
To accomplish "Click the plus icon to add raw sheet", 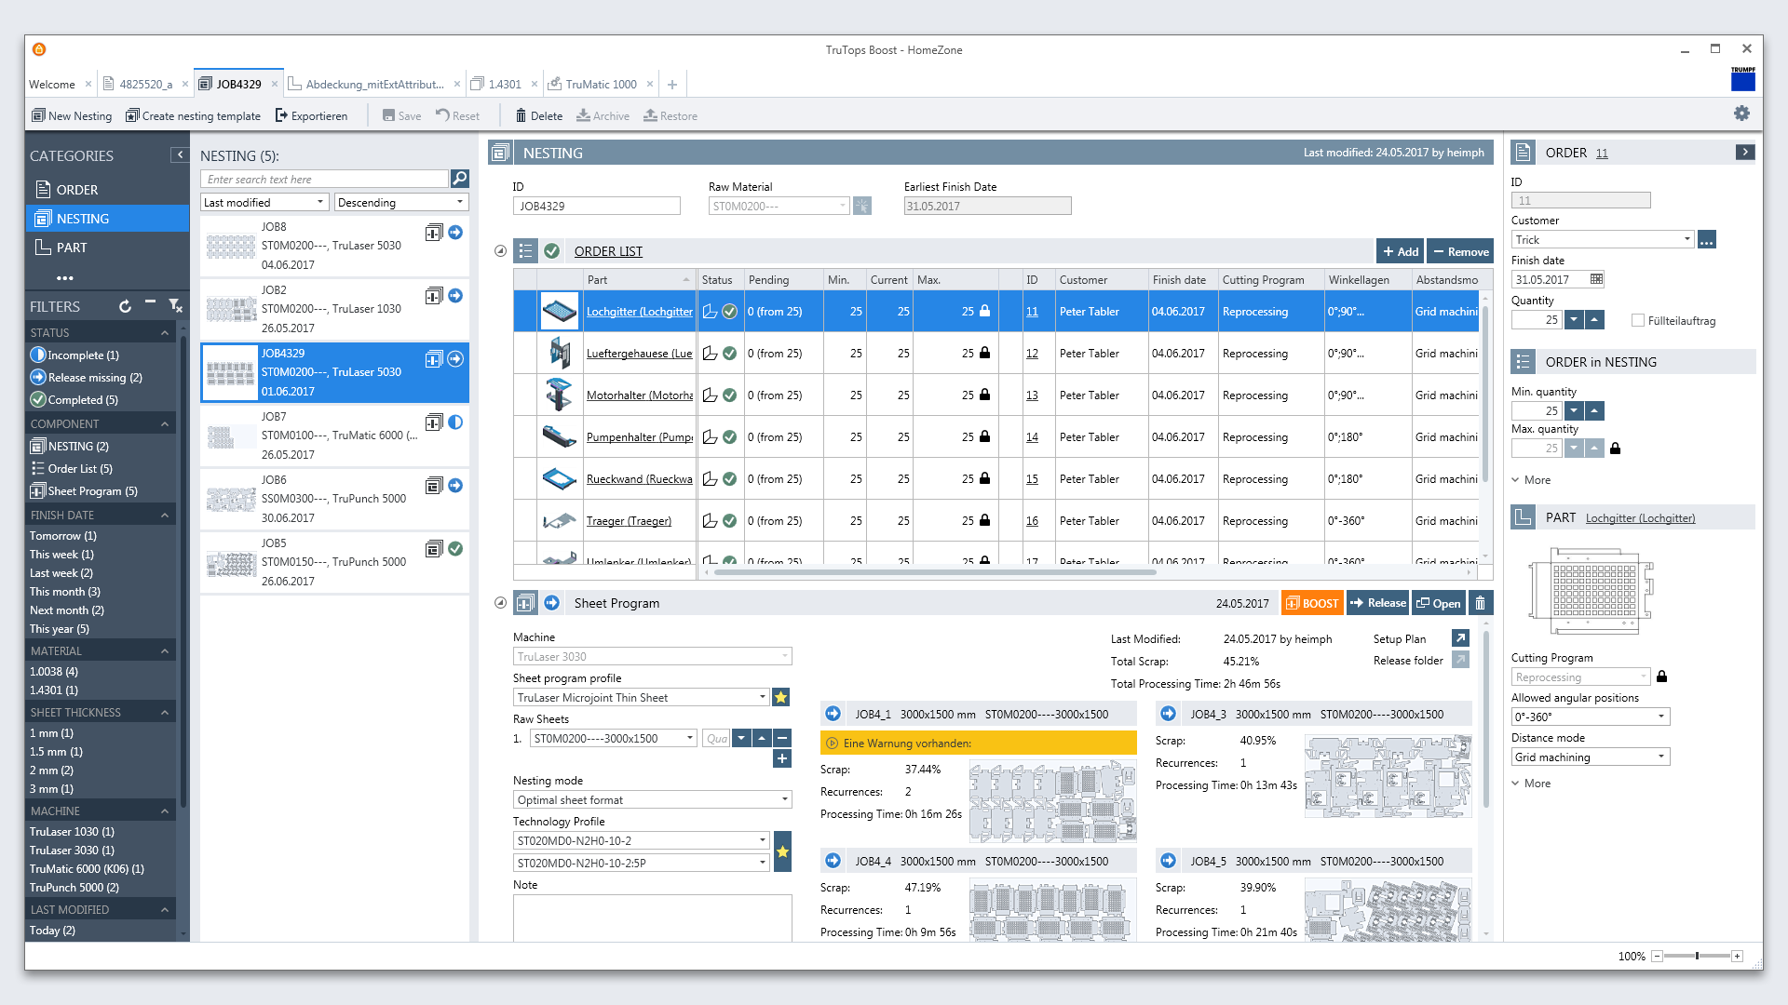I will coord(782,758).
